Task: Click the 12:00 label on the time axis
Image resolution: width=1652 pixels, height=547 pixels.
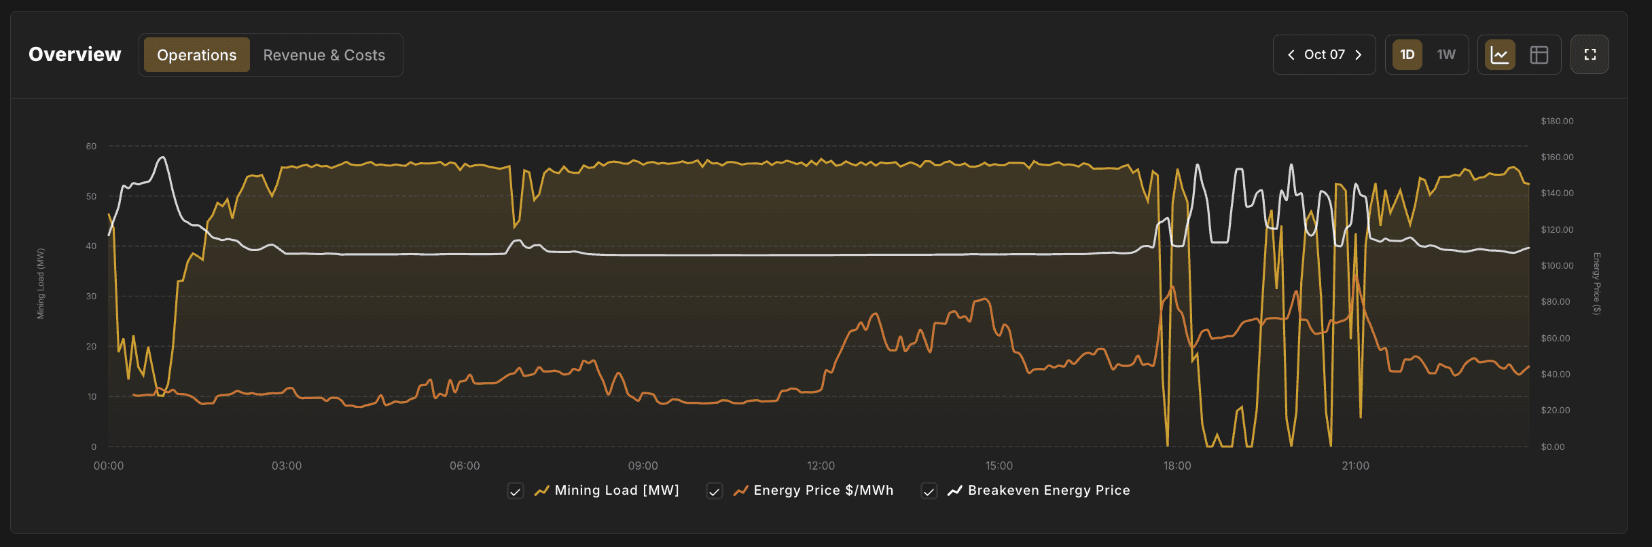Action: (821, 466)
